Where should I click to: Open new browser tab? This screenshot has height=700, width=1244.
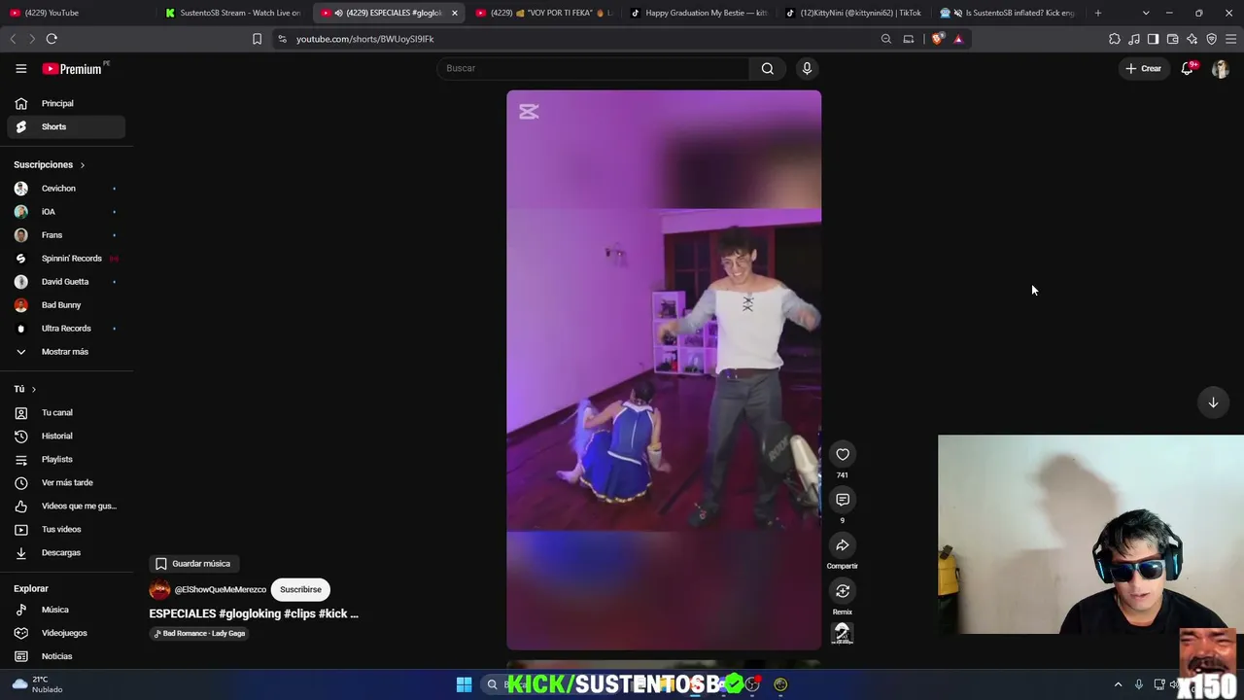tap(1098, 13)
